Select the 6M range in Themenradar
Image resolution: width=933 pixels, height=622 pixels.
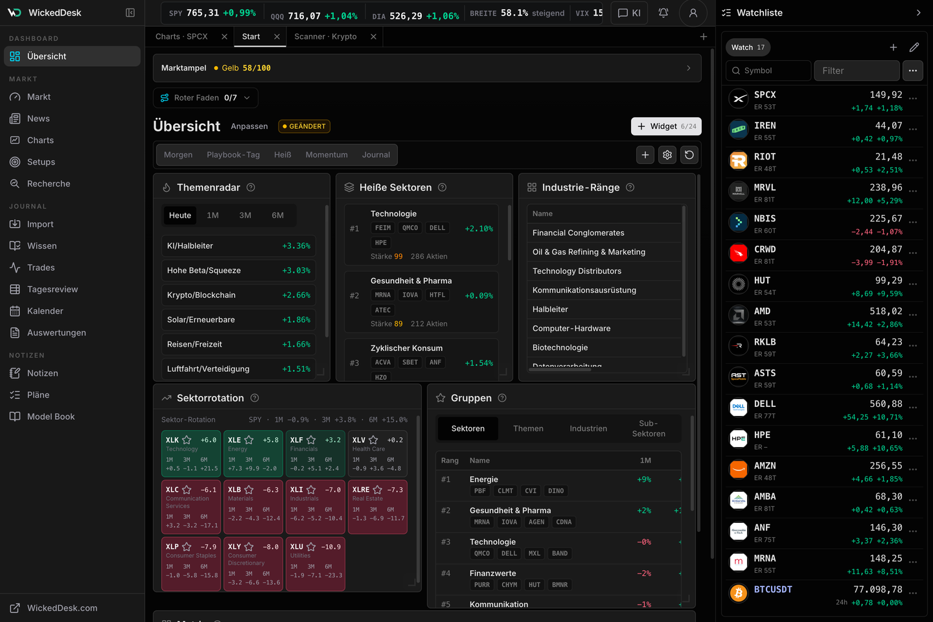277,215
